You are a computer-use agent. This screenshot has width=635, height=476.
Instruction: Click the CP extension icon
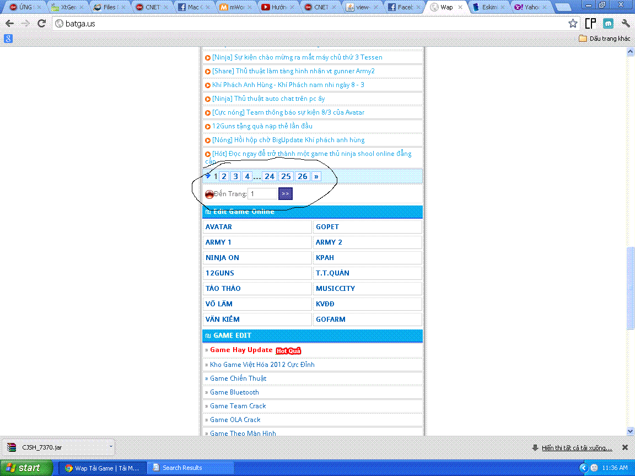click(590, 24)
